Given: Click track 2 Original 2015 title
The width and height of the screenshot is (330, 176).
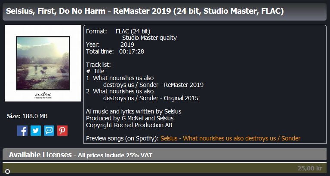Looking at the screenshot, I should tap(145, 95).
